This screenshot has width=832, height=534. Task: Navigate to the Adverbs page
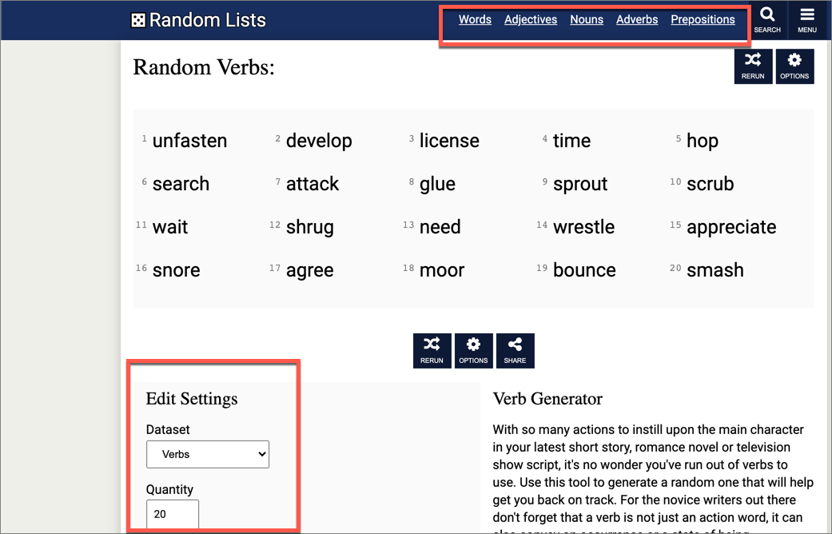tap(637, 20)
